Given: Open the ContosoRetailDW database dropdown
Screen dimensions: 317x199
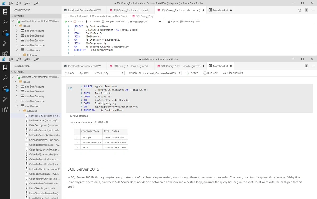Looking at the screenshot, I should click(145, 22).
